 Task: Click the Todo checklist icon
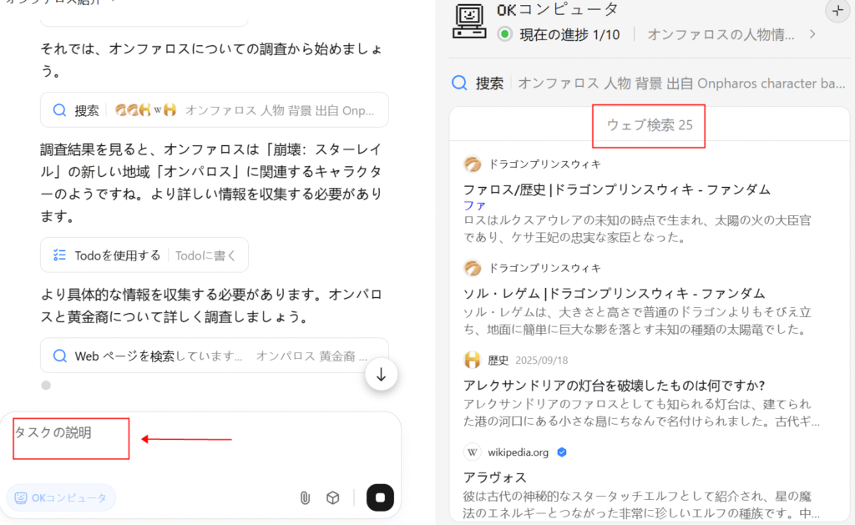point(59,255)
